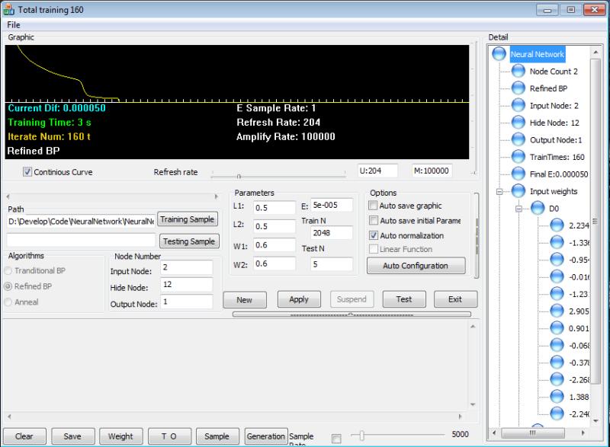Click the sphere icon beside TrainTimes: 160

(x=518, y=157)
